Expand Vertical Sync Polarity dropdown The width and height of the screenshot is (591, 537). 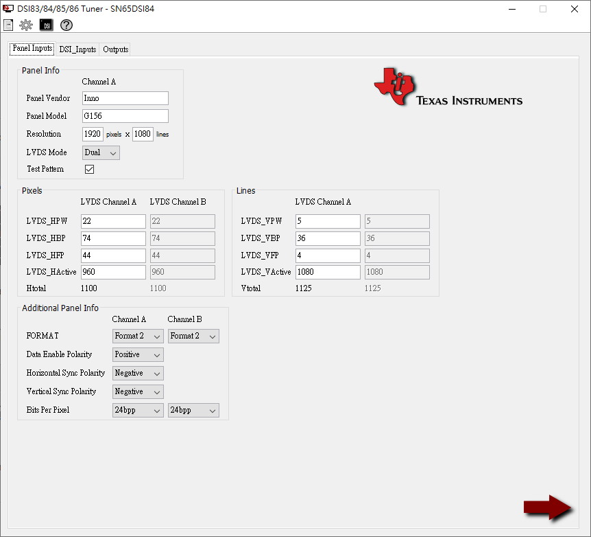click(x=138, y=391)
